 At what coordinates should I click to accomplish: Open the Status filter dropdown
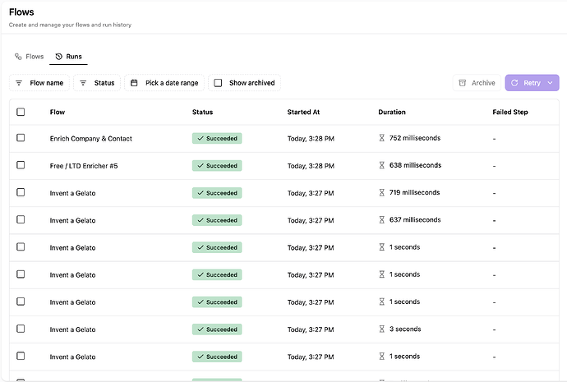(x=97, y=83)
